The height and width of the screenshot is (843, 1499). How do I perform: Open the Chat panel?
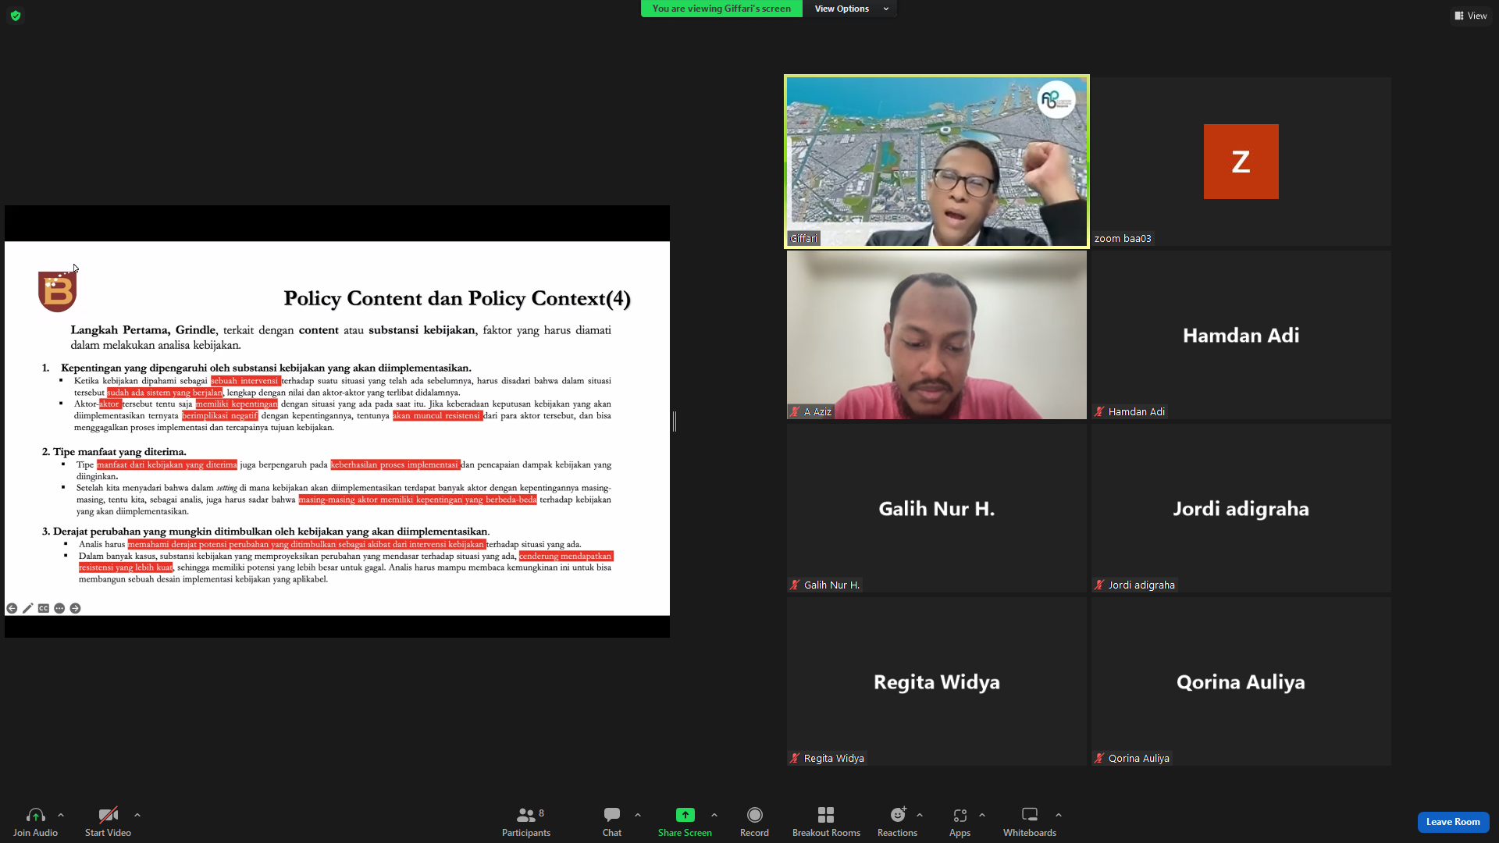(612, 822)
